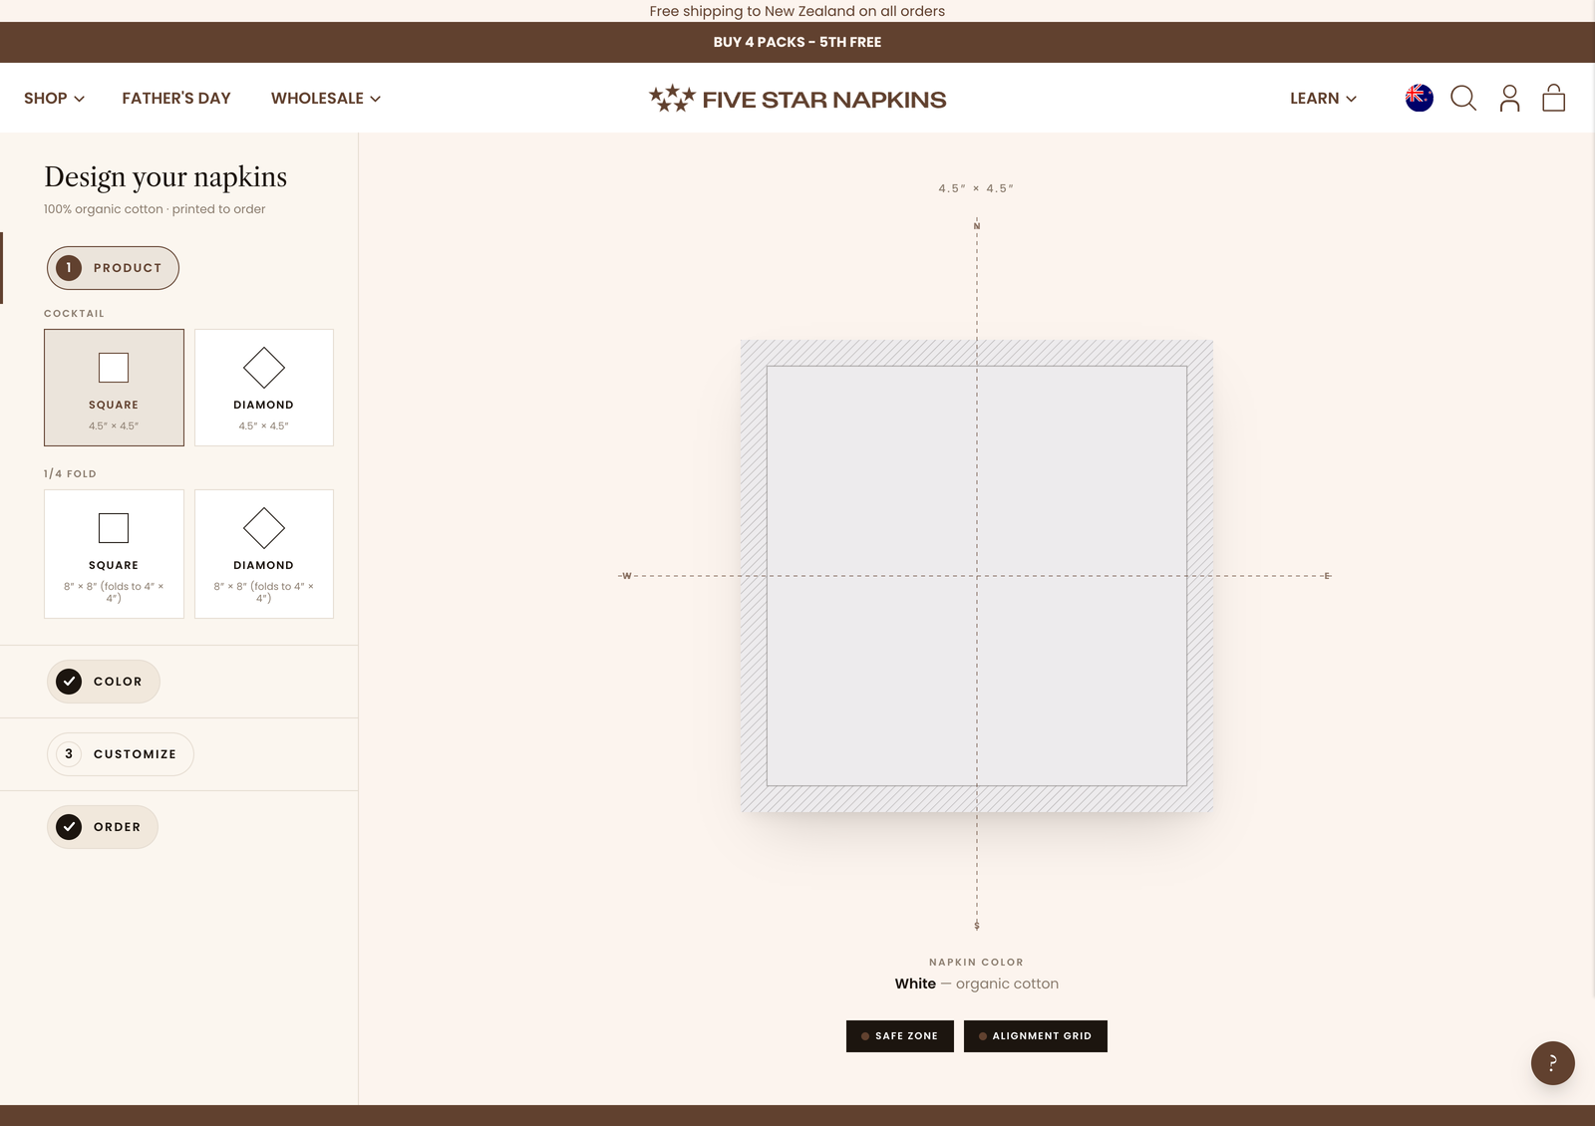Click the checkmark icon beside Order

(x=69, y=827)
